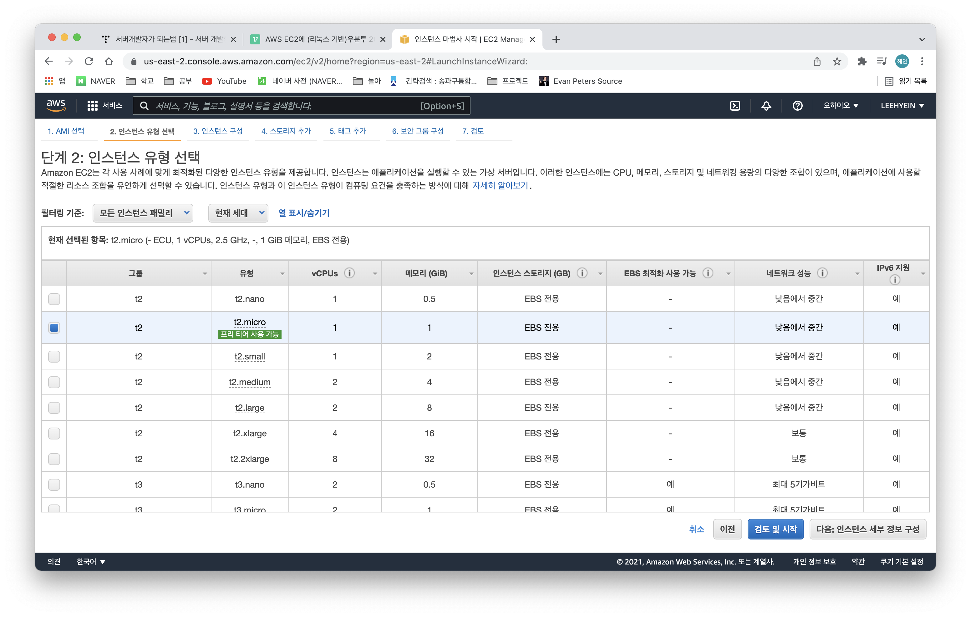Open the AWS help question-mark icon

click(x=797, y=106)
